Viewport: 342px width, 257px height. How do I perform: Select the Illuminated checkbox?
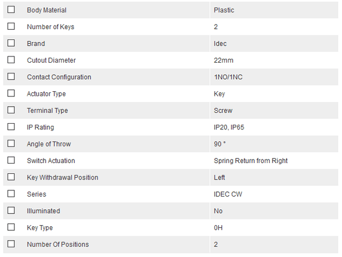point(11,211)
